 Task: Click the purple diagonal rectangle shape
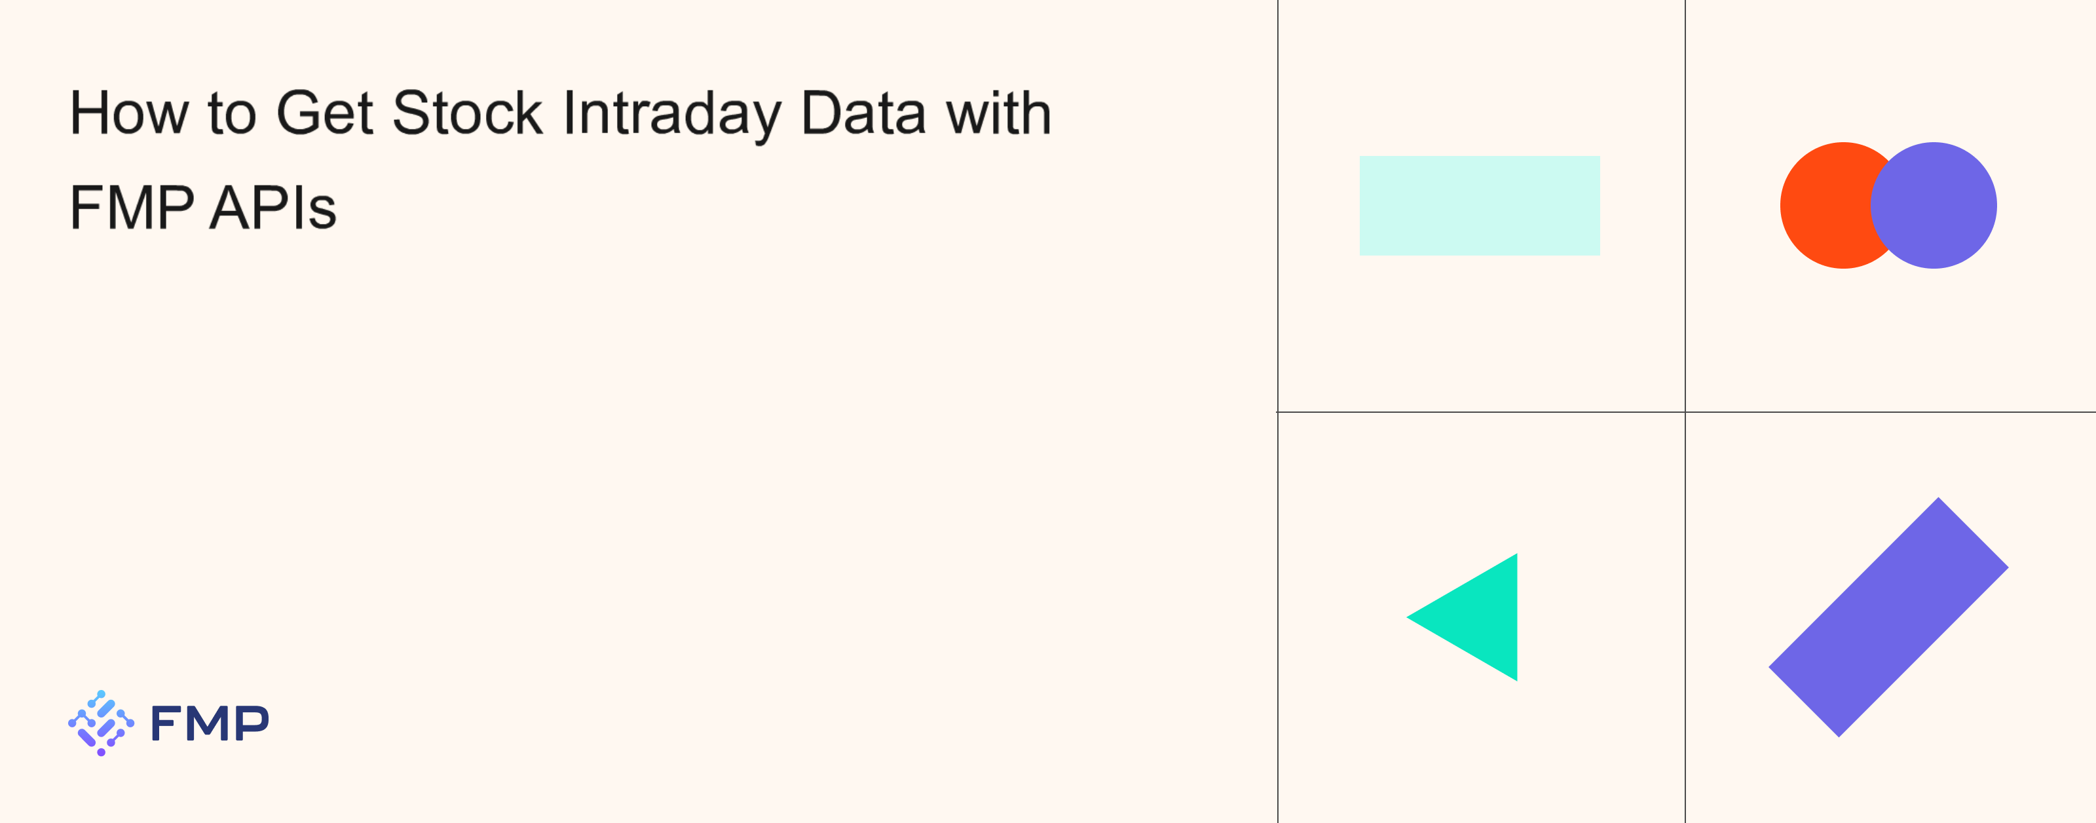(x=1888, y=617)
